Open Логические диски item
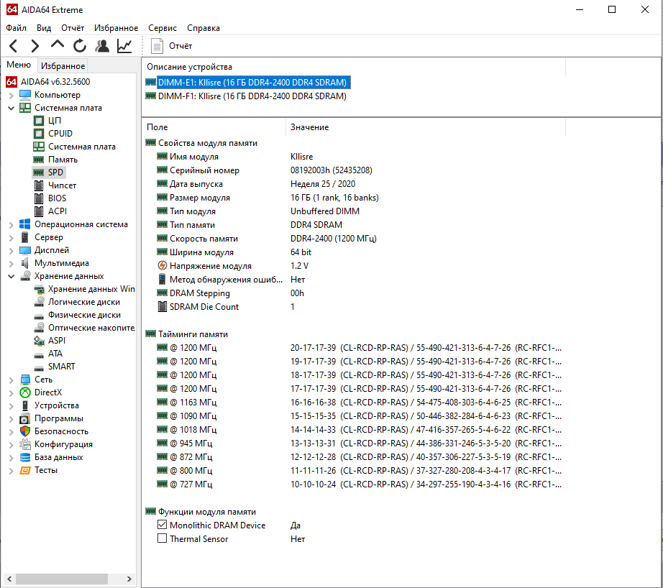This screenshot has height=588, width=663. click(83, 302)
